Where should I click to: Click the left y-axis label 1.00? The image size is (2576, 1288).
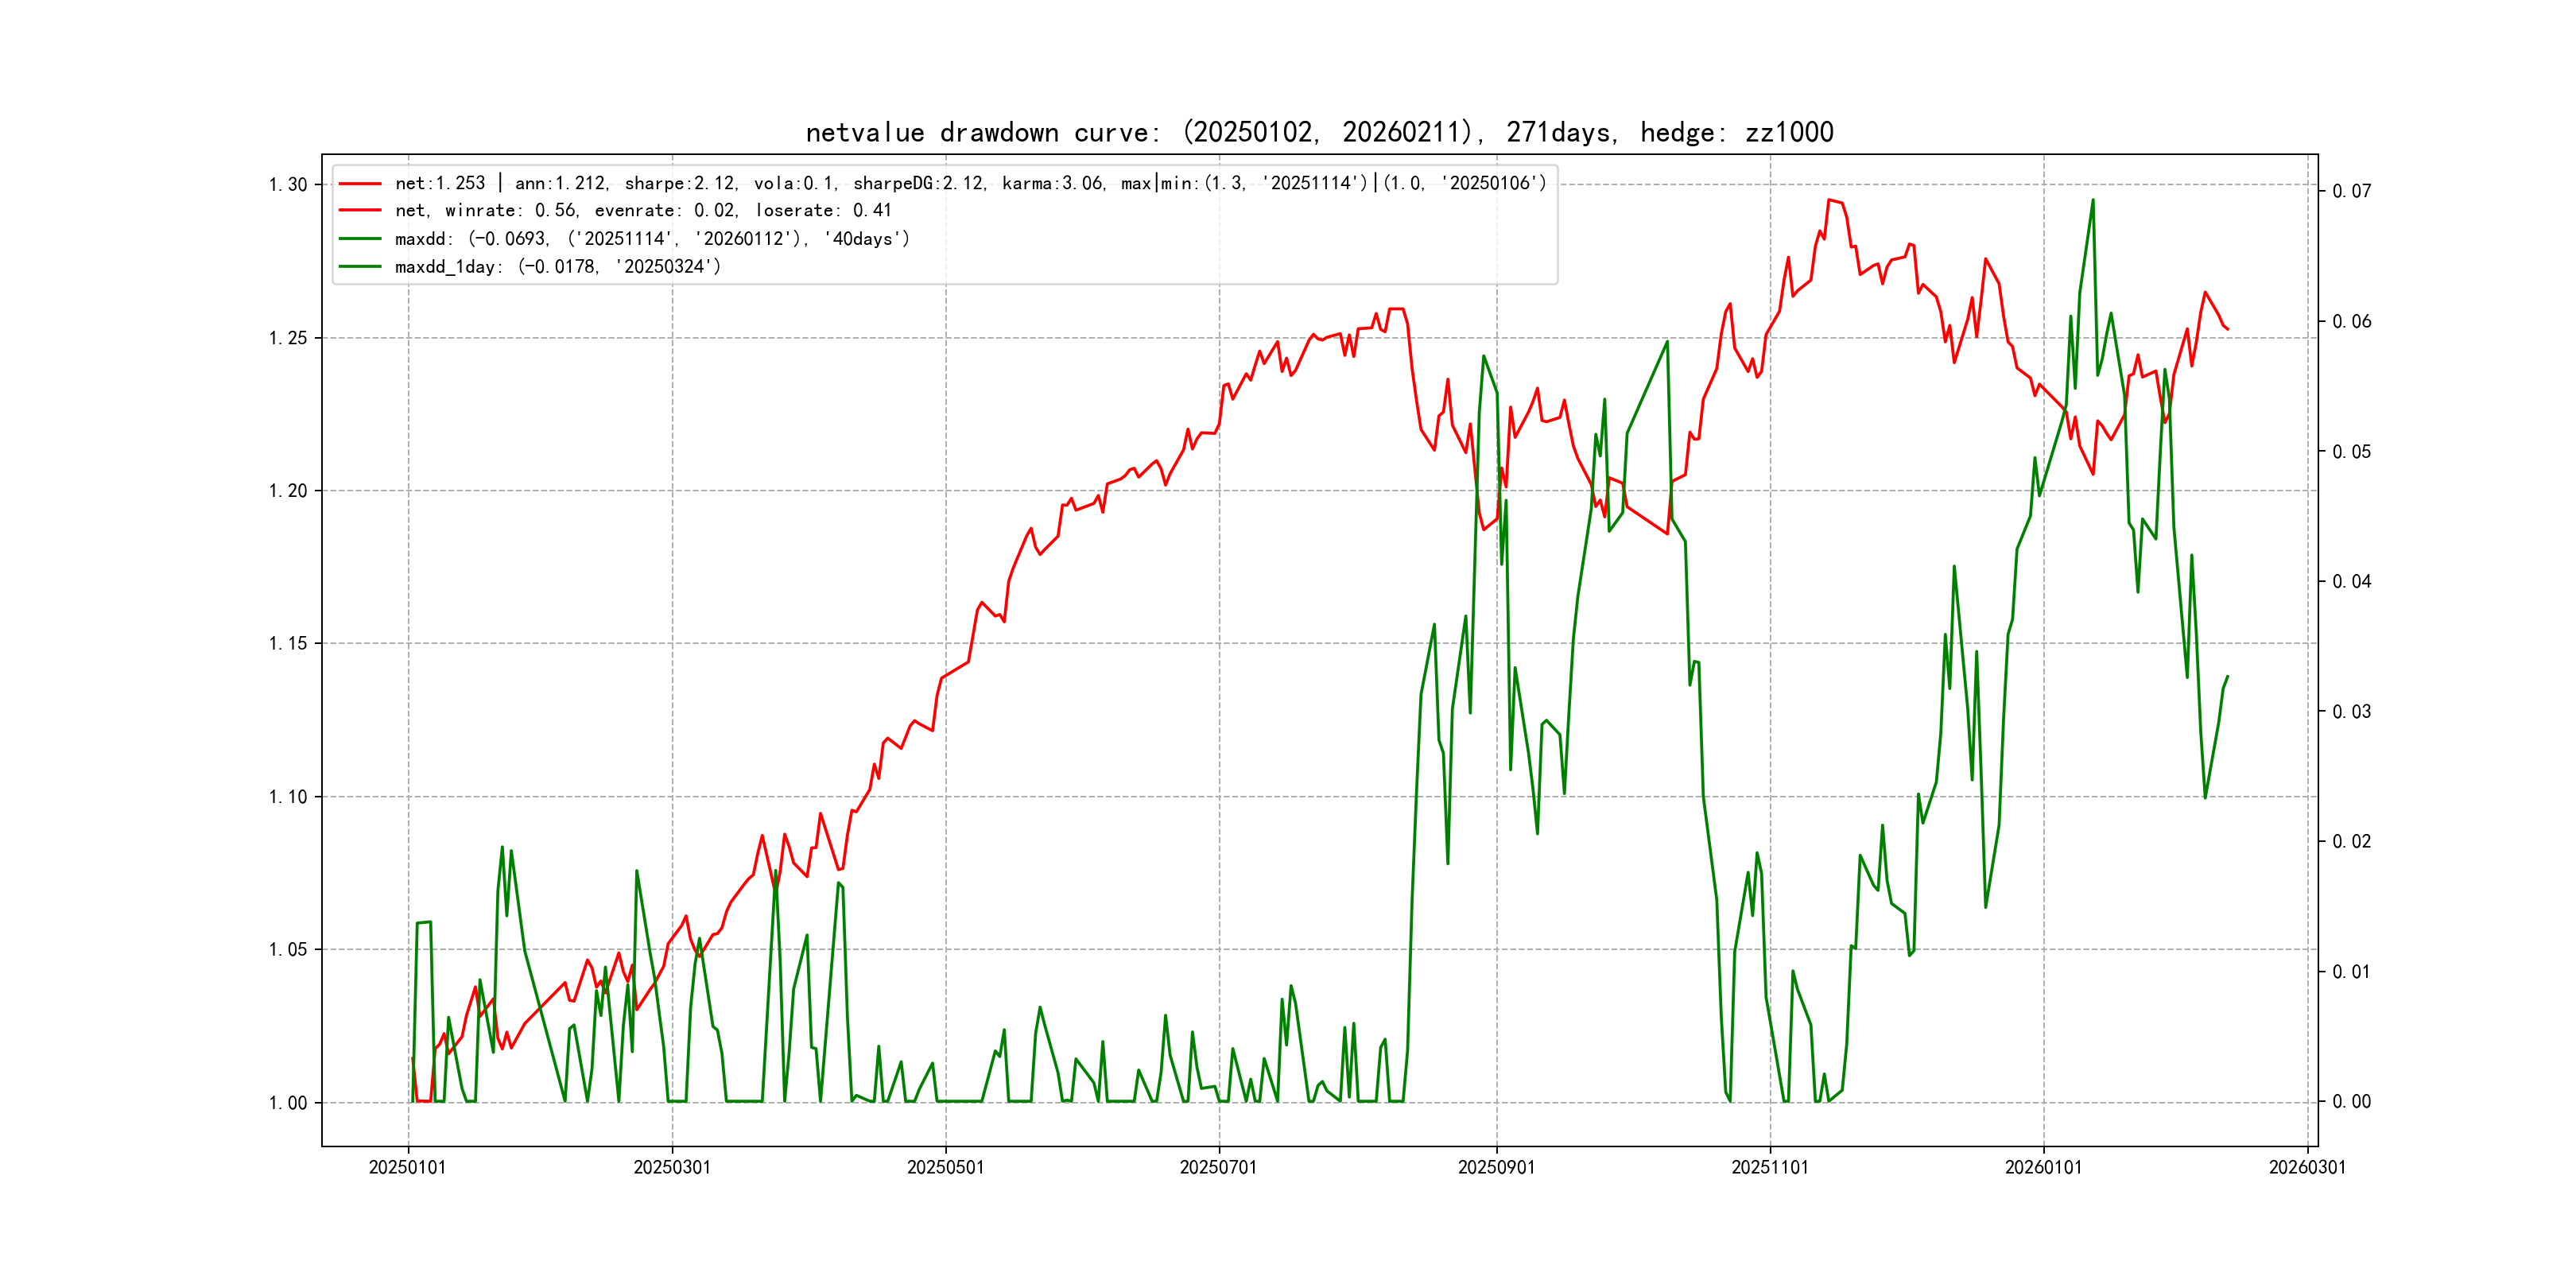[x=288, y=1103]
